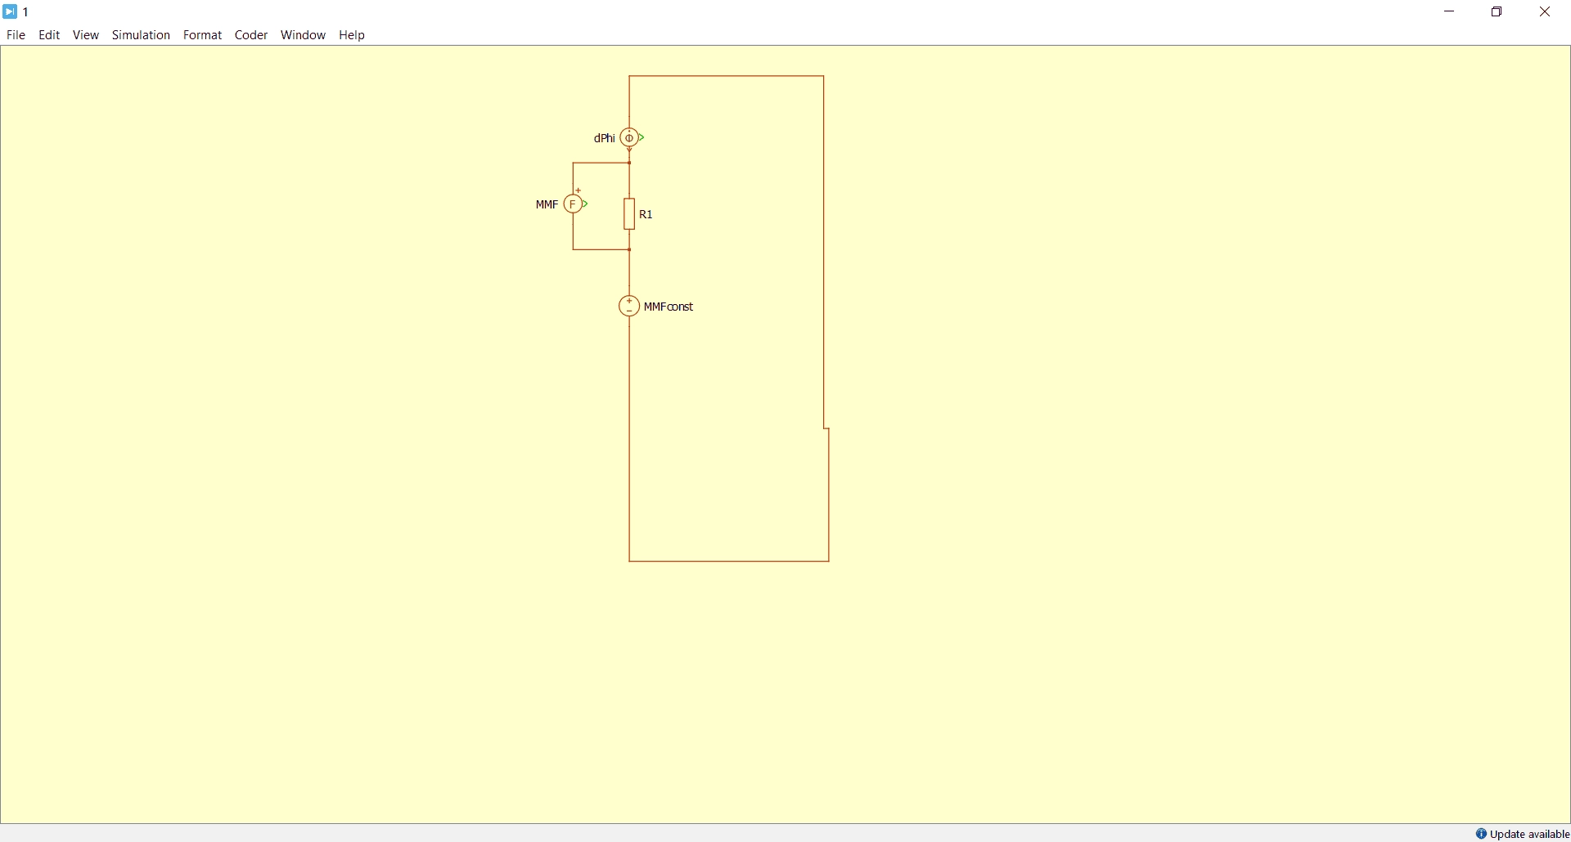The width and height of the screenshot is (1571, 842).
Task: Open the Help menu
Action: (352, 35)
